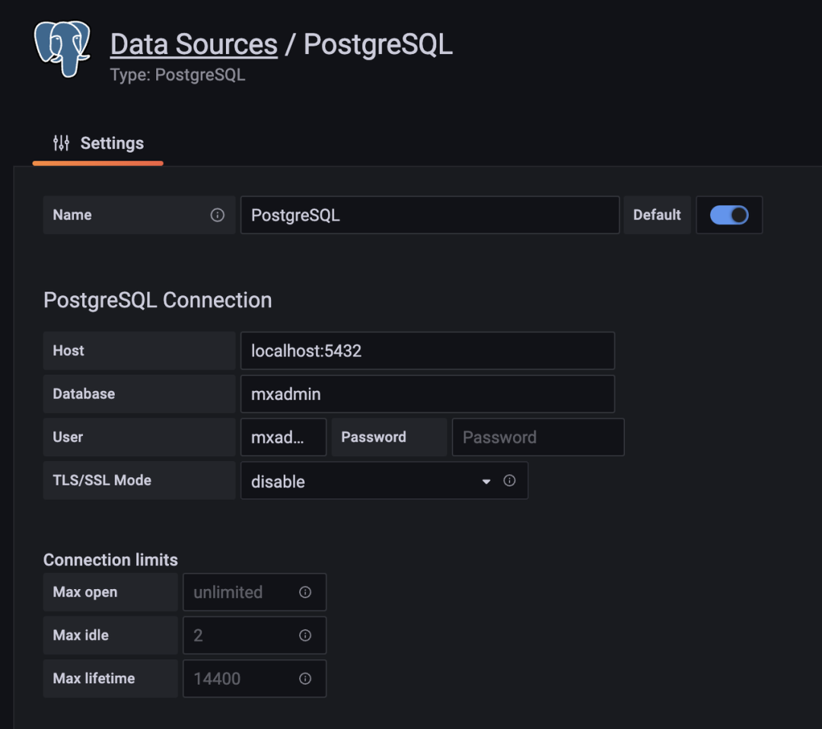The image size is (822, 729).
Task: Click the Max open info icon
Action: [305, 592]
